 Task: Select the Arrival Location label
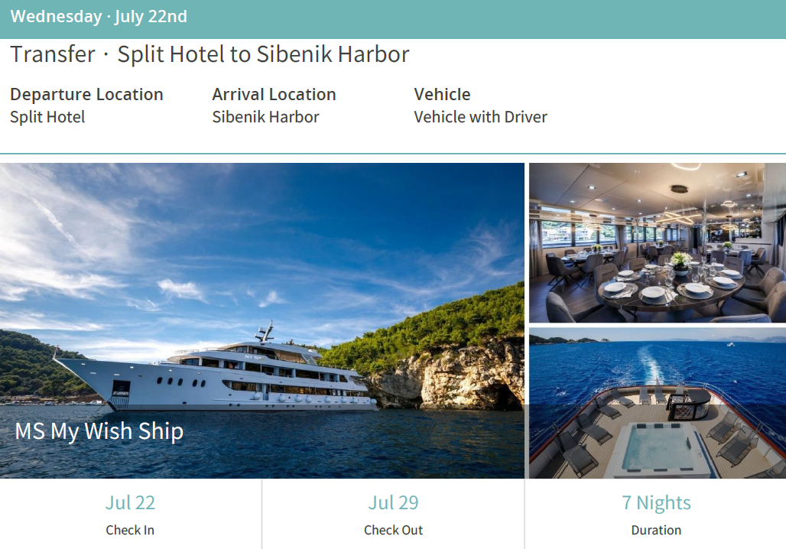coord(274,94)
